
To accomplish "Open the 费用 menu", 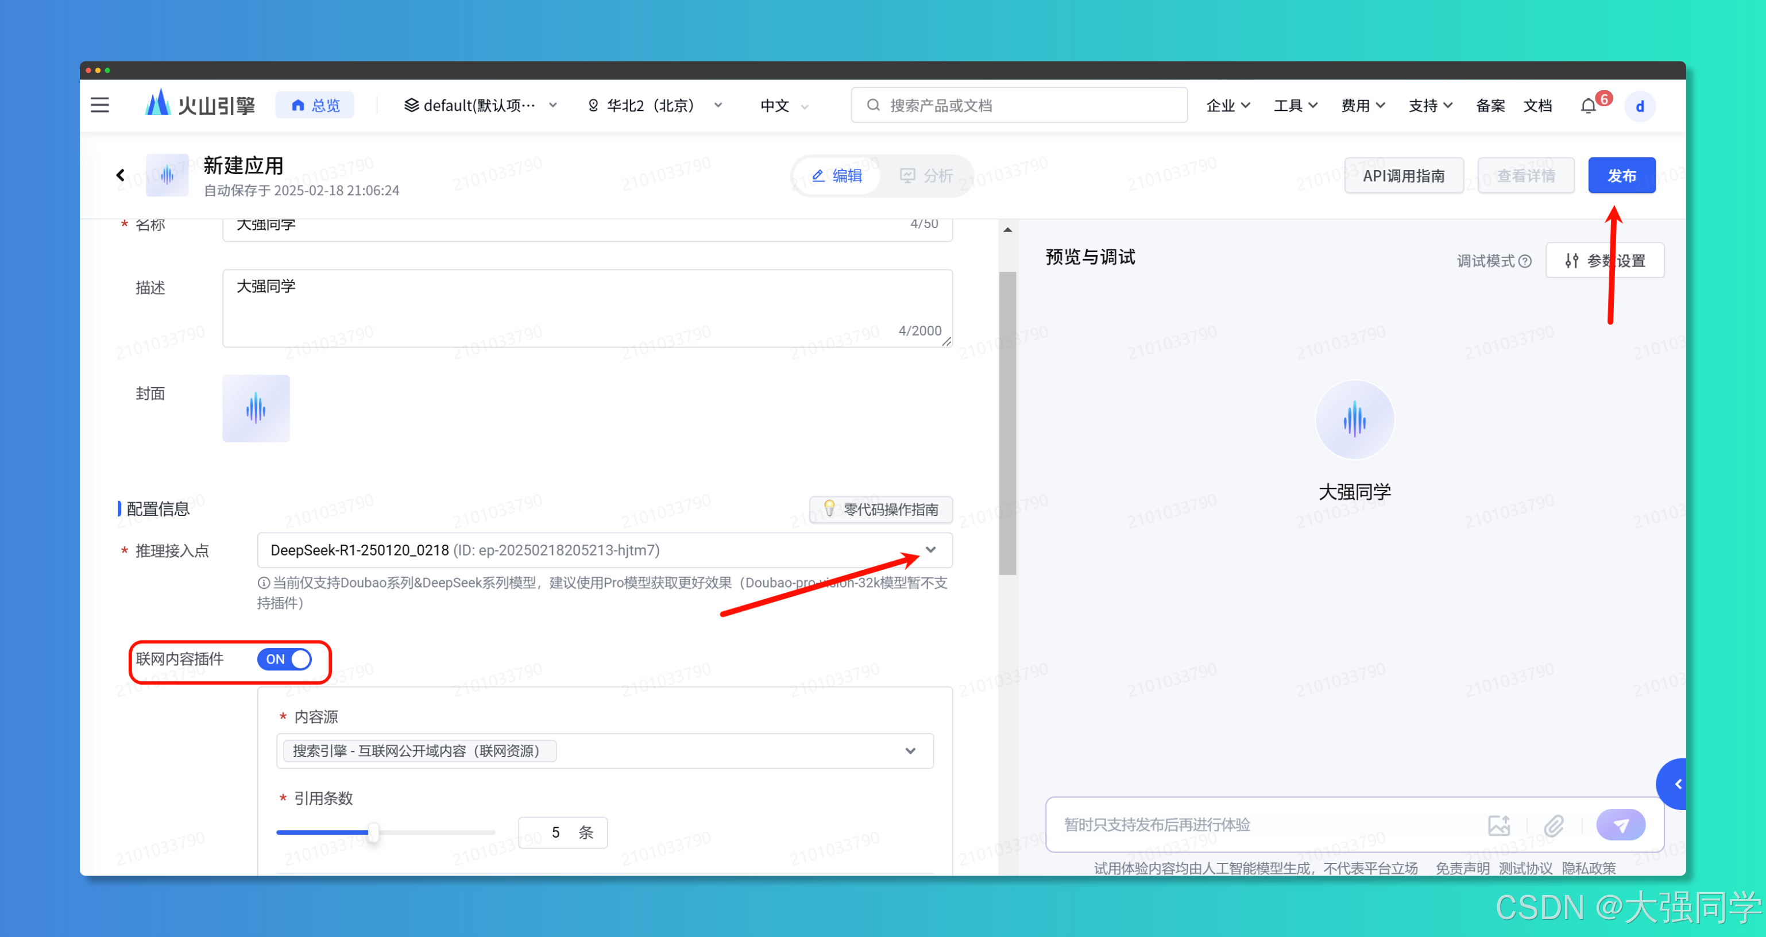I will pyautogui.click(x=1362, y=106).
